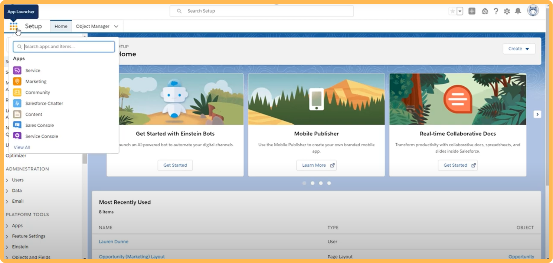
Task: Select the Community app icon
Action: (17, 93)
